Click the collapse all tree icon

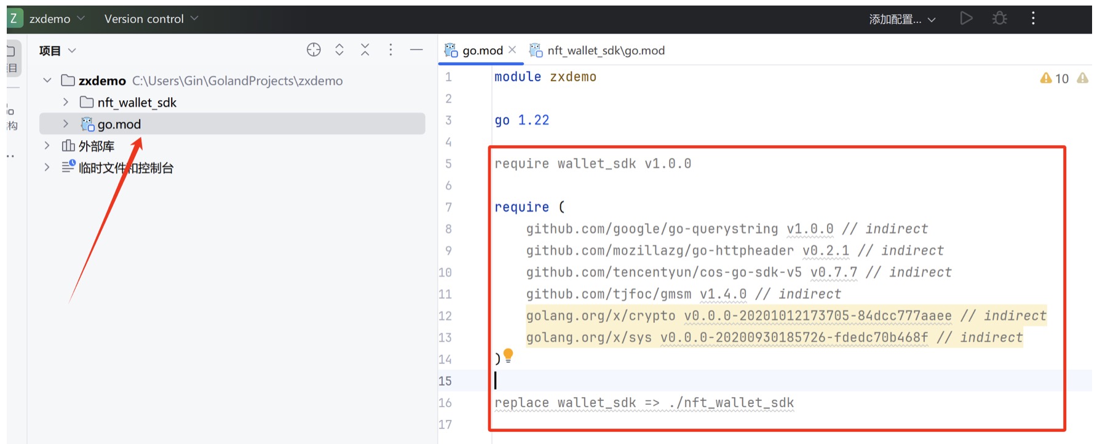coord(365,50)
